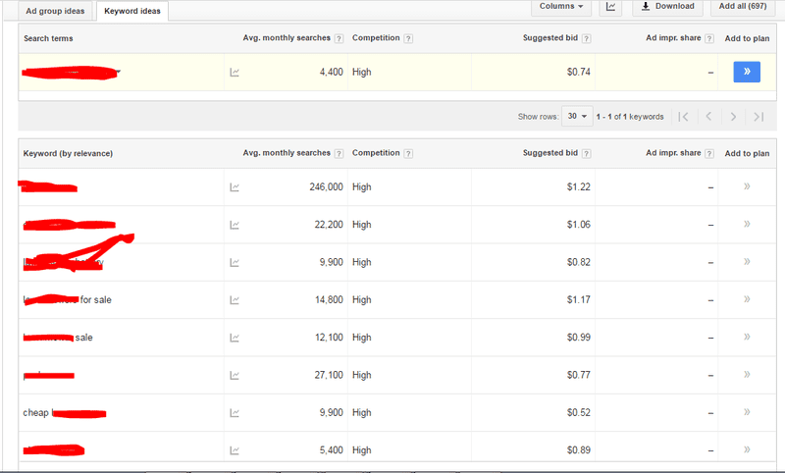Add the 22,200 searches keyword to plan

pos(747,225)
